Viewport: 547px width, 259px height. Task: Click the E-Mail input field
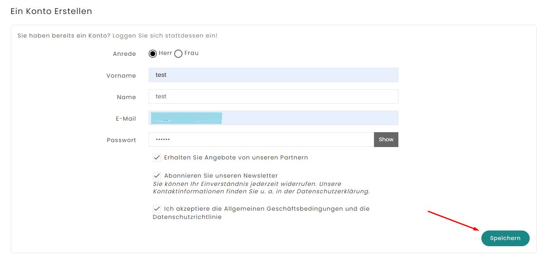pos(273,118)
